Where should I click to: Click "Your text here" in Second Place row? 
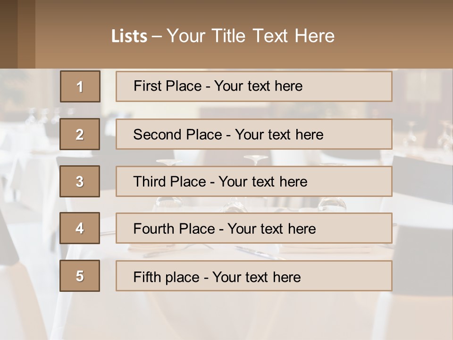pos(279,135)
